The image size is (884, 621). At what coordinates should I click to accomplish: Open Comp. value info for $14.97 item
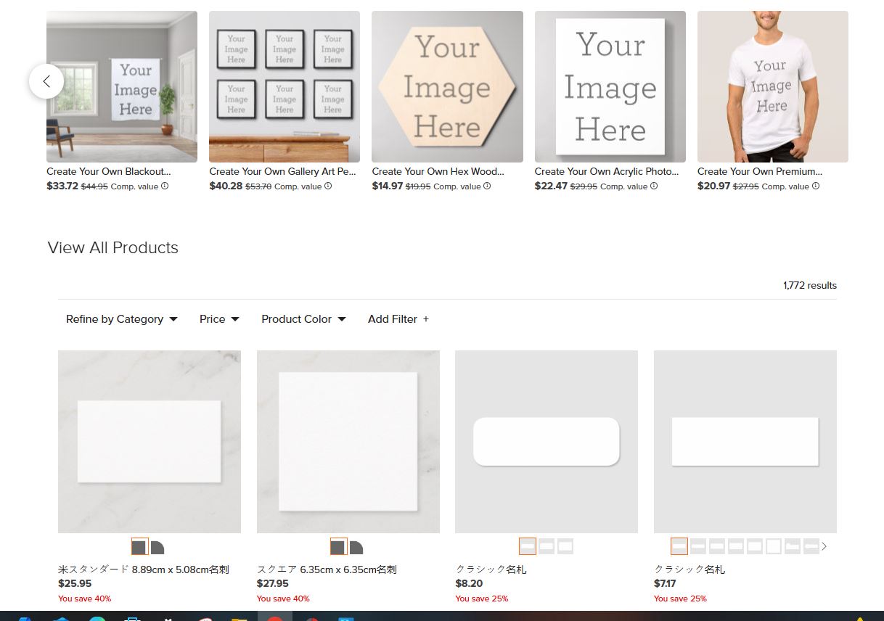tap(487, 186)
